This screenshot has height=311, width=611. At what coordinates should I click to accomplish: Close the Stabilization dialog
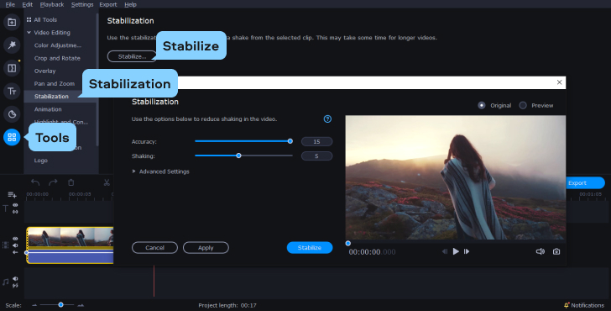point(559,82)
